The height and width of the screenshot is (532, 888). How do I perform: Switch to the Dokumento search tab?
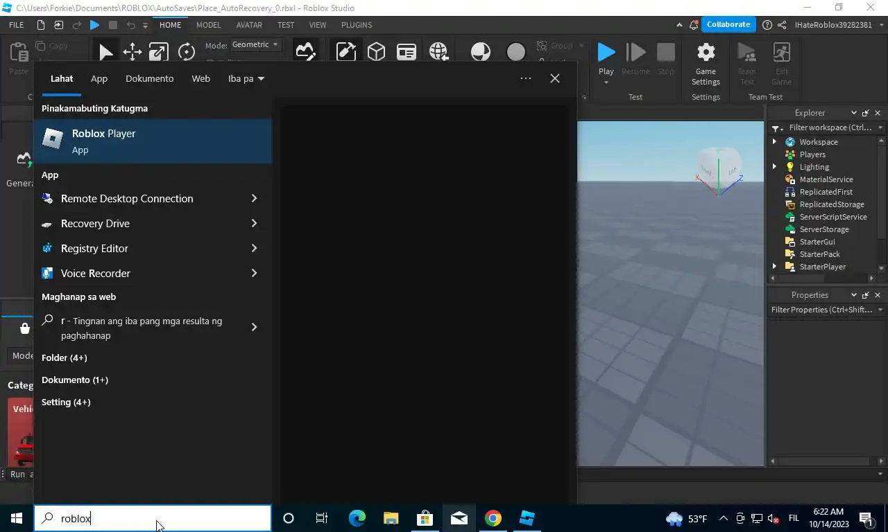[150, 79]
